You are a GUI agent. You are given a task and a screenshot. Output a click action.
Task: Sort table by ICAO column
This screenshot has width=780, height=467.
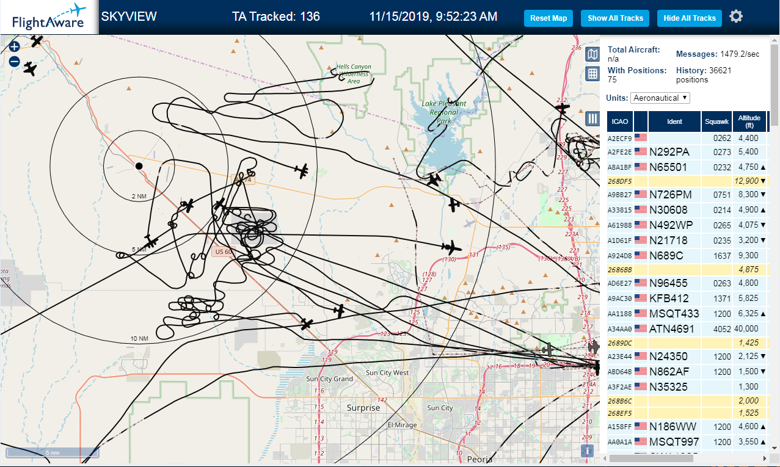coord(619,121)
